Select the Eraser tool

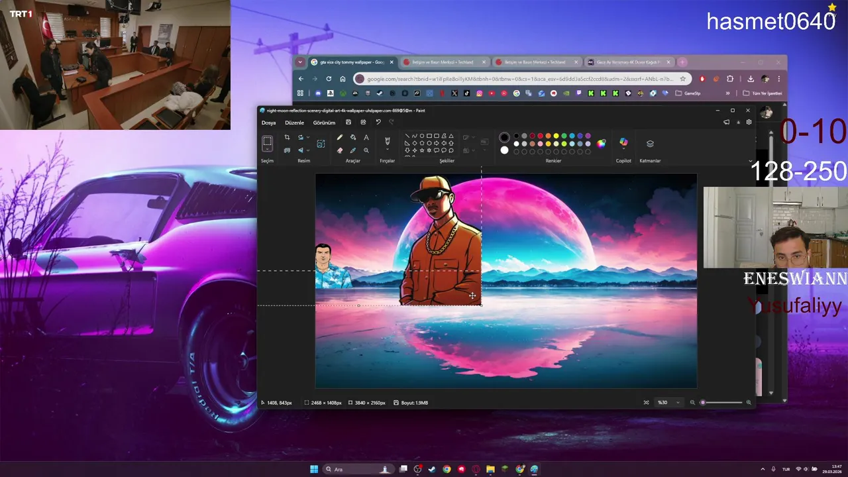[340, 150]
